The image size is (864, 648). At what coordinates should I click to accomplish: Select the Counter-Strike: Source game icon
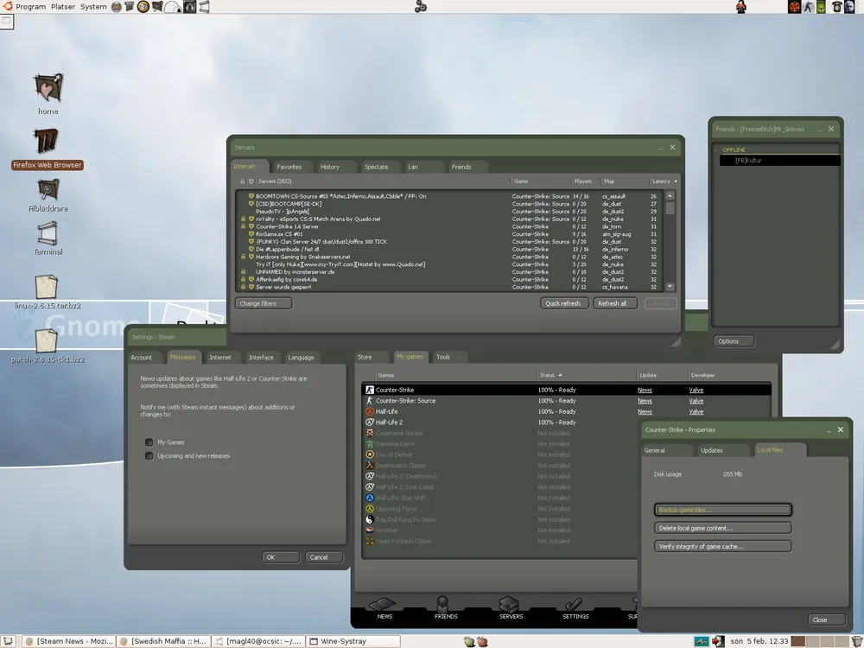(369, 401)
